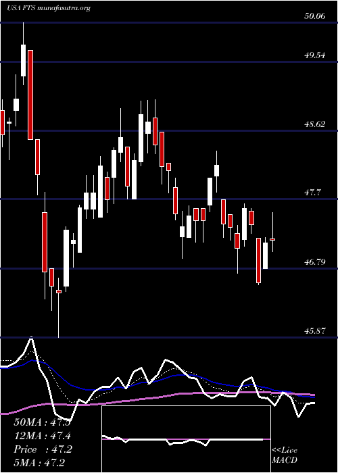Screen dimensions: 338x473
Task: Click the Price : 47.2 text
Action: 43,449
